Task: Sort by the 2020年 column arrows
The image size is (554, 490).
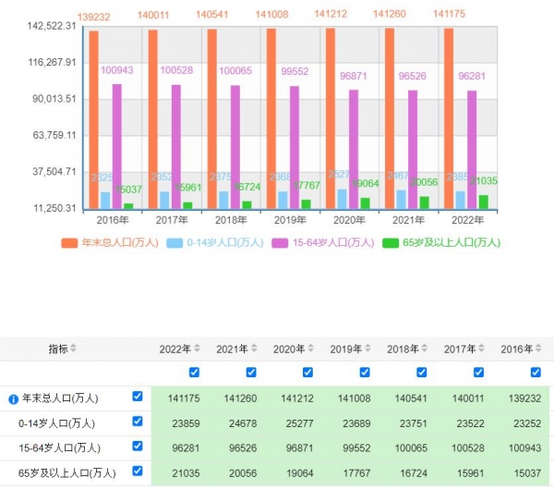Action: [x=310, y=349]
